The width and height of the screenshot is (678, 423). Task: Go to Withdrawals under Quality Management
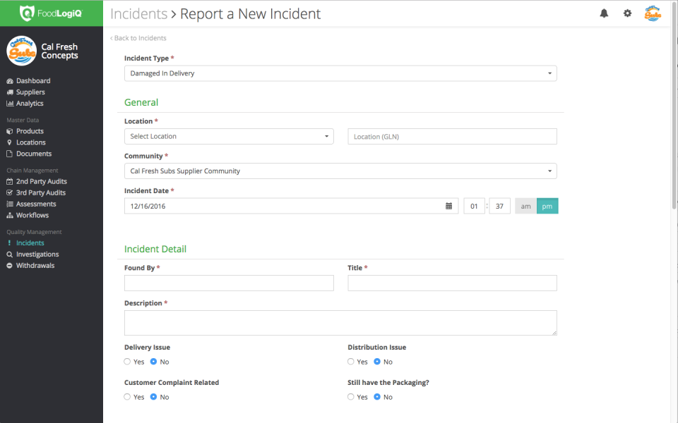[x=33, y=265]
